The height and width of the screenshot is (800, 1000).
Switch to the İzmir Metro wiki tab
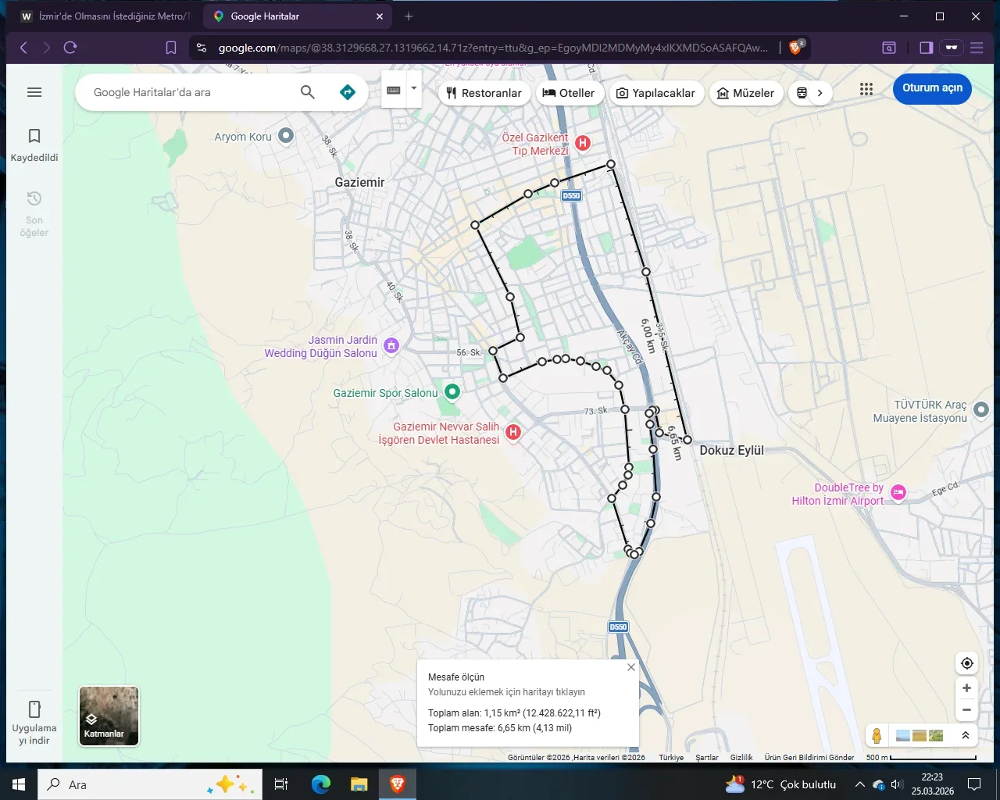(105, 16)
